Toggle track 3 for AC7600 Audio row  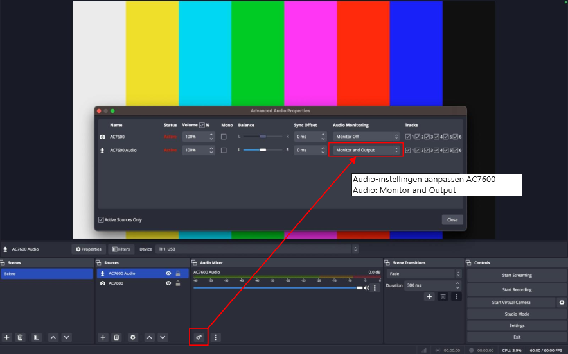[427, 150]
